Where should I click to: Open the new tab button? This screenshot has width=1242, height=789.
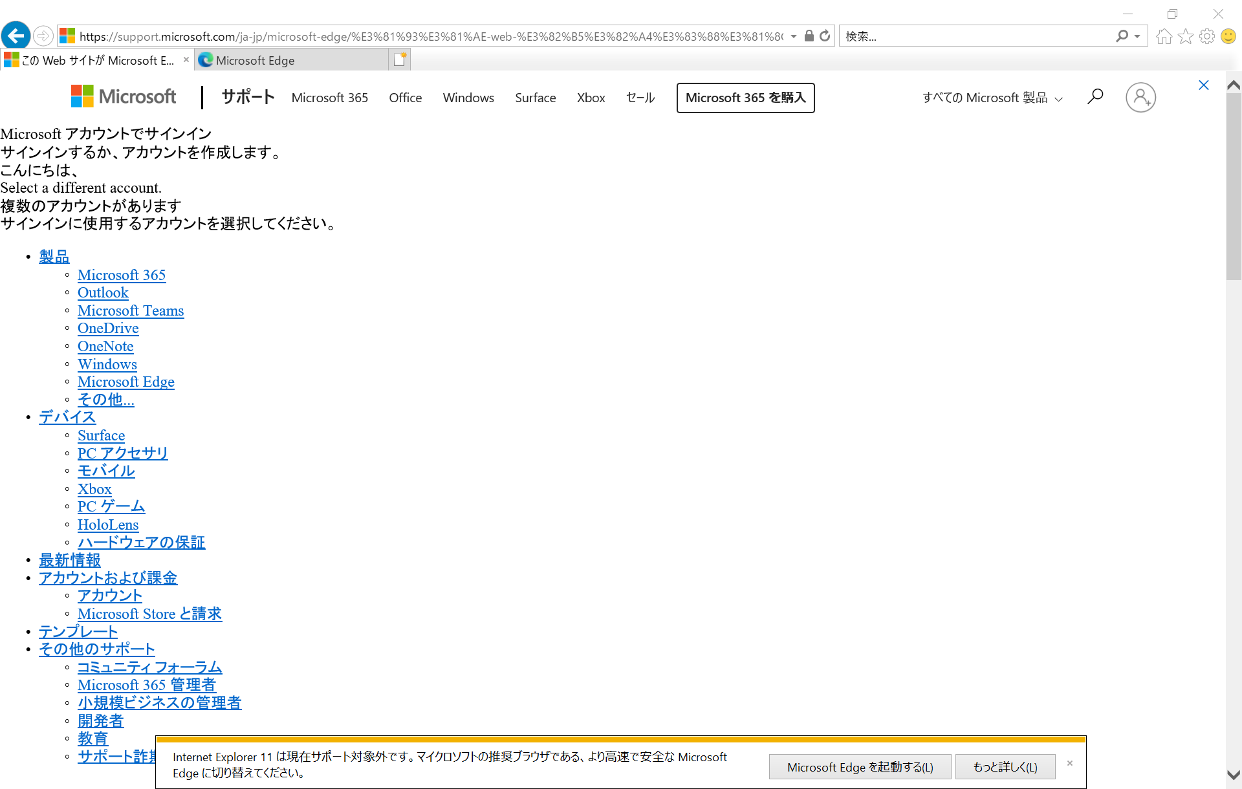[x=400, y=59]
